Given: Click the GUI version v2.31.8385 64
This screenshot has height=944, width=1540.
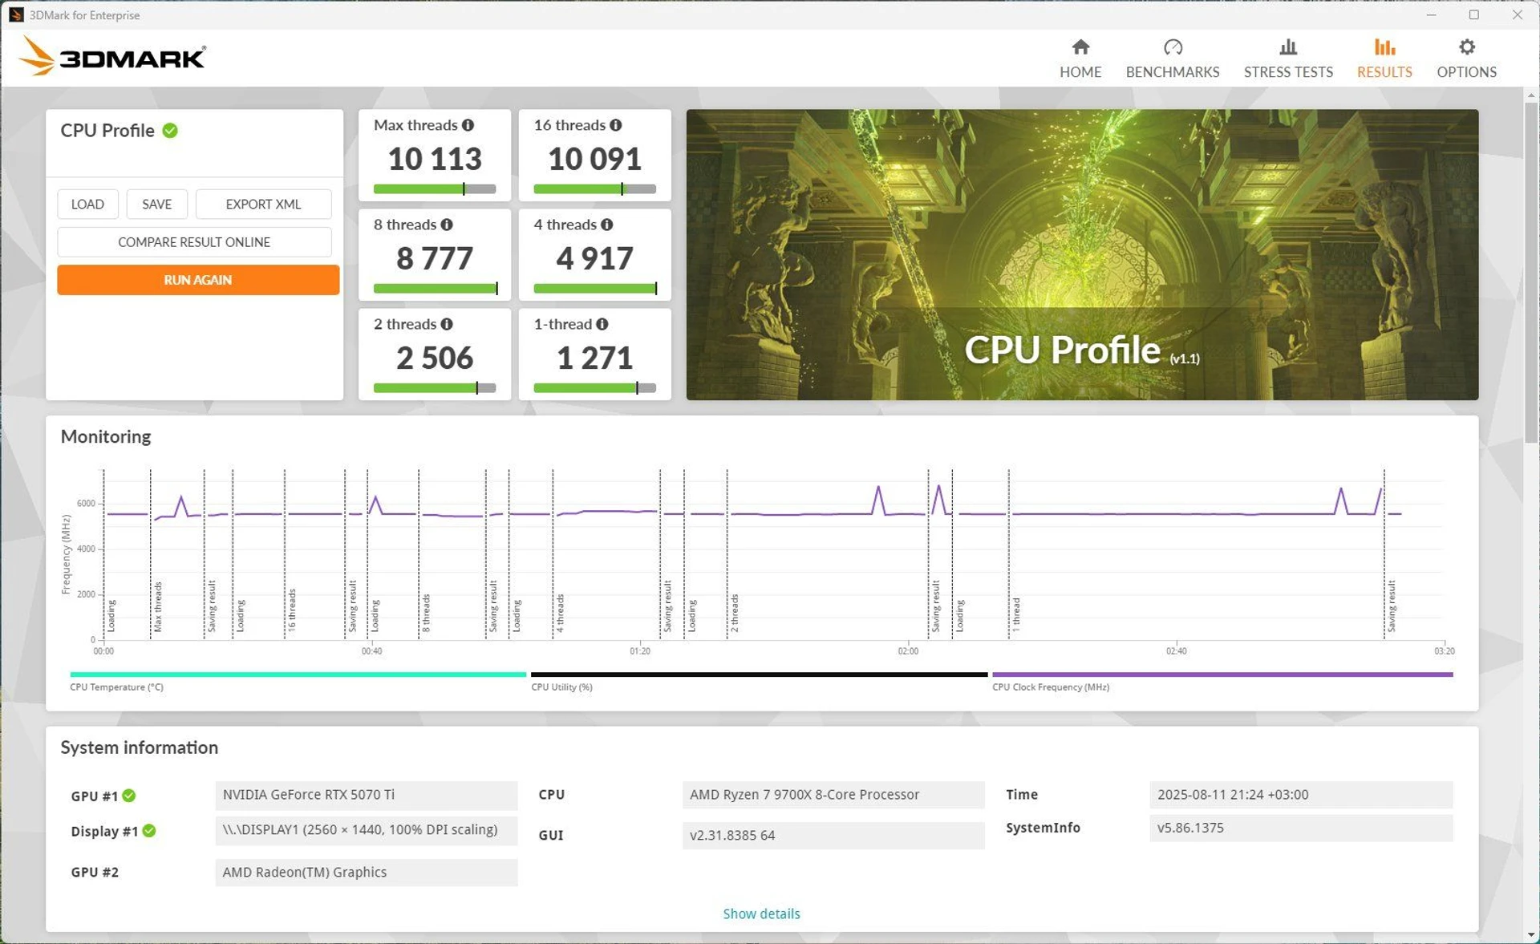Looking at the screenshot, I should (833, 836).
